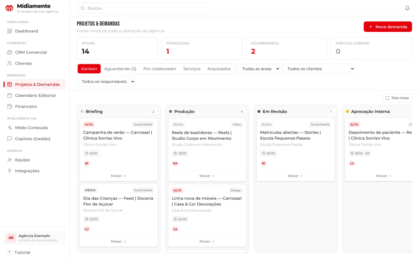
Task: Open Agência Exemplo account card
Action: (35, 238)
